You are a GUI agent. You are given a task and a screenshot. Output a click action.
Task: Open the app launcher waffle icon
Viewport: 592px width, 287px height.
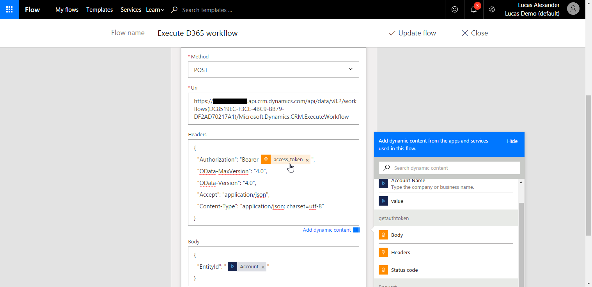[x=9, y=9]
